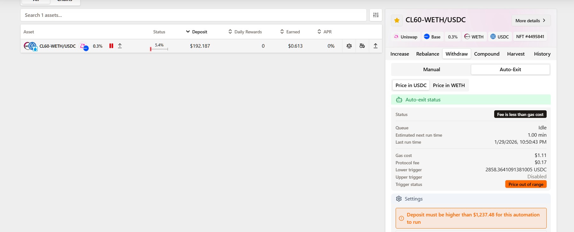The height and width of the screenshot is (232, 574).
Task: Click the NFT #4495841 badge
Action: [530, 37]
